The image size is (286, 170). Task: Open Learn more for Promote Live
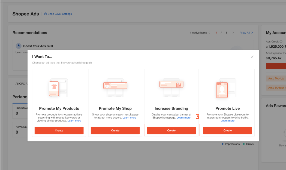[227, 121]
